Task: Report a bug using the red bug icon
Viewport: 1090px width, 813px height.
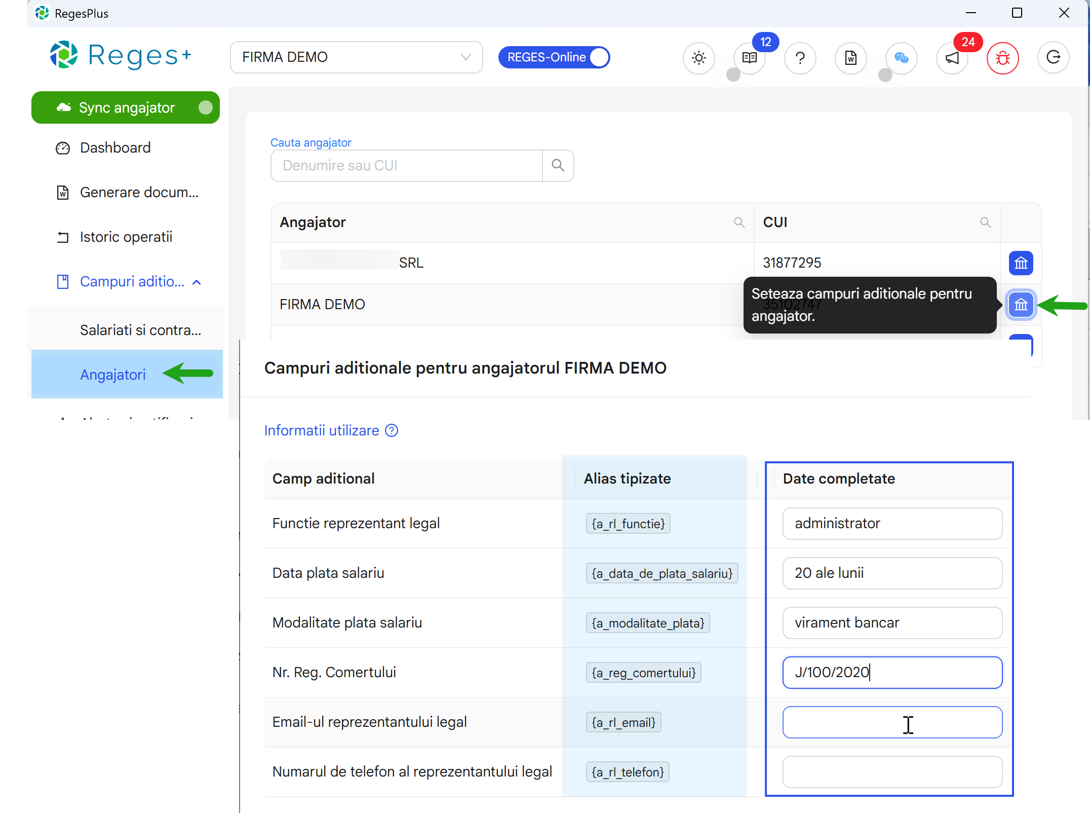Action: coord(1003,58)
